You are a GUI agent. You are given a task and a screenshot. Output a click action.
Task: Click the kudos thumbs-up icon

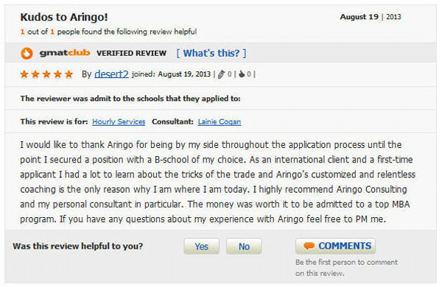pyautogui.click(x=242, y=74)
